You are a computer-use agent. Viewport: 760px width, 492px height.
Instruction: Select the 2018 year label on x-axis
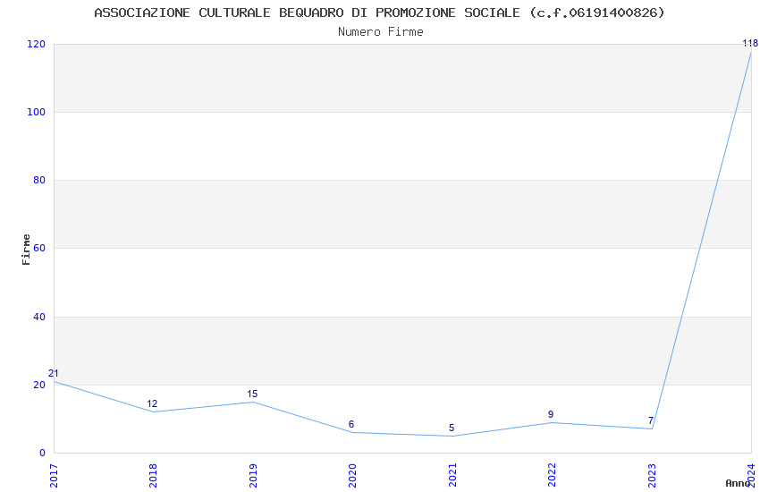coord(153,474)
